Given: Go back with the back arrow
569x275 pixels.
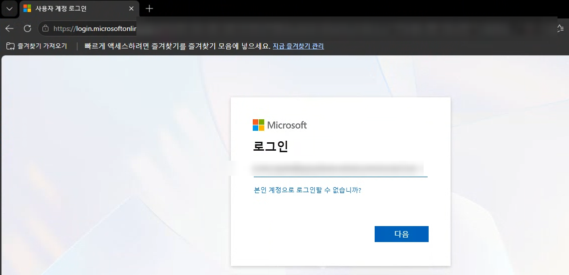Looking at the screenshot, I should [9, 28].
